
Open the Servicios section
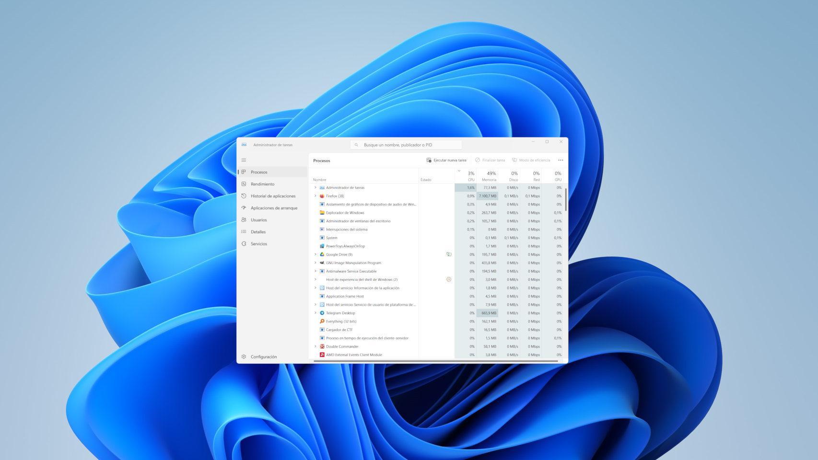[258, 243]
